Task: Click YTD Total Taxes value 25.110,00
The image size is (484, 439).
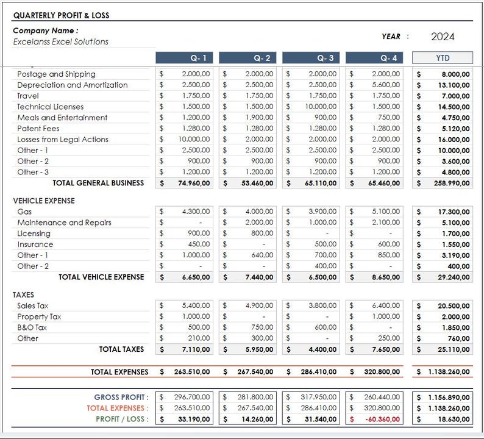Action: click(454, 349)
